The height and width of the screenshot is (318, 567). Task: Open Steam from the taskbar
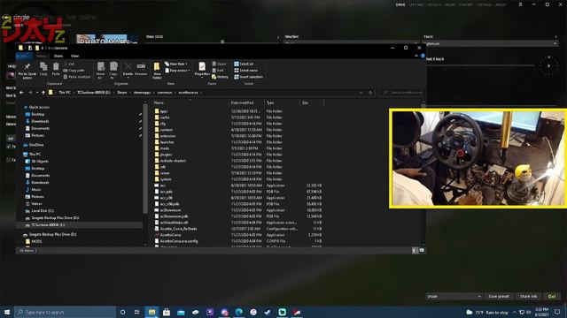coord(268,312)
